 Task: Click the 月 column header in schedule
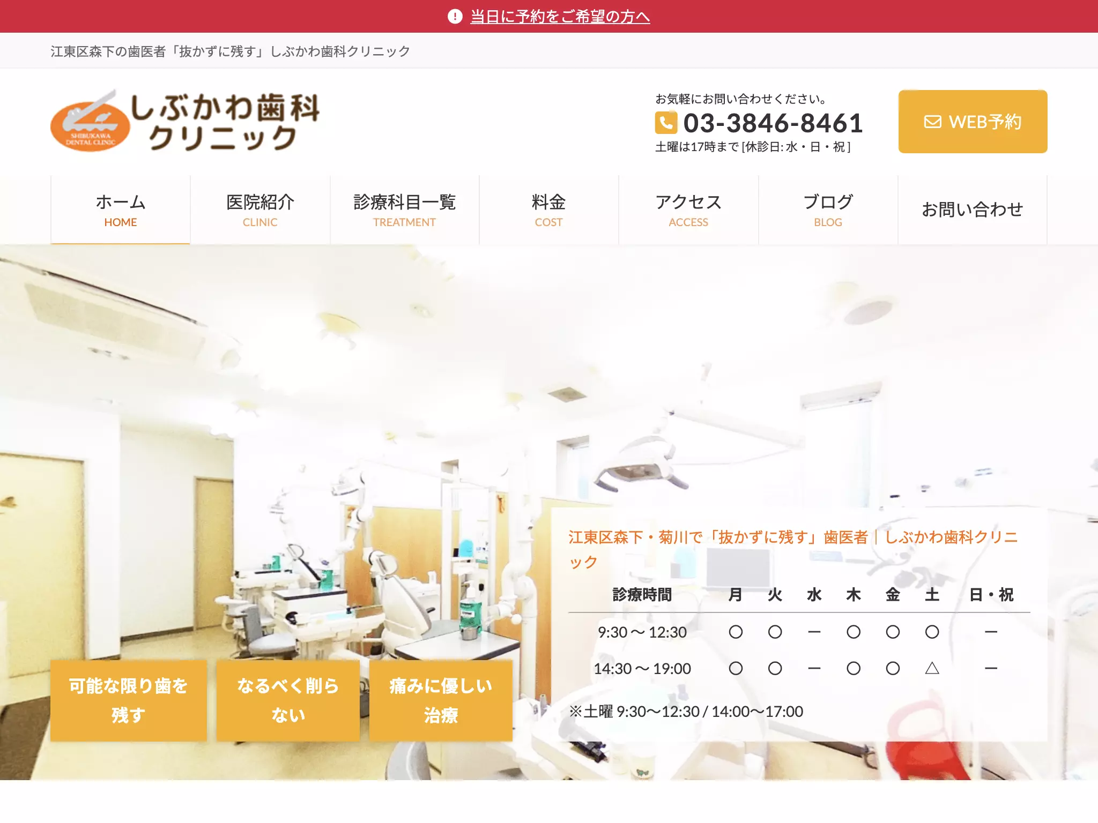735,595
